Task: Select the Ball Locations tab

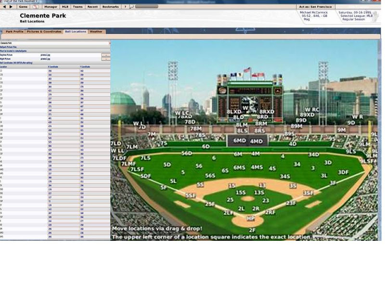Action: [76, 31]
